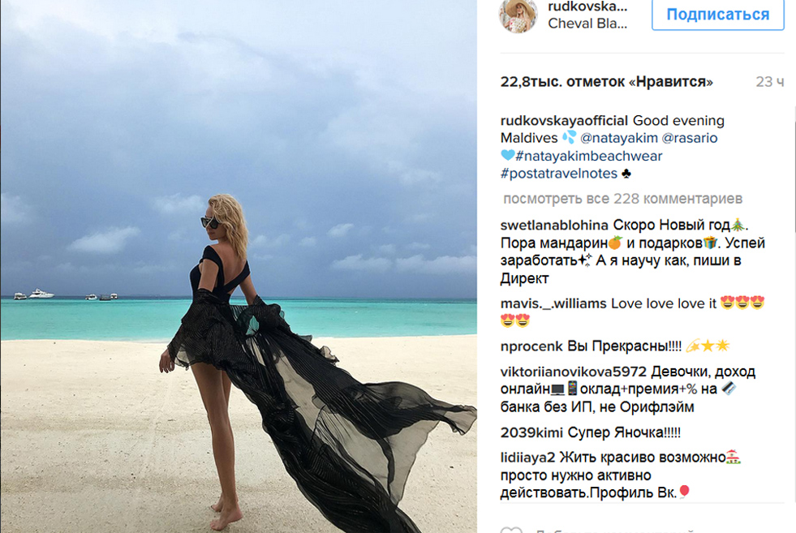Open the @natayakim mention
Screen dimensions: 796x533
(x=619, y=138)
